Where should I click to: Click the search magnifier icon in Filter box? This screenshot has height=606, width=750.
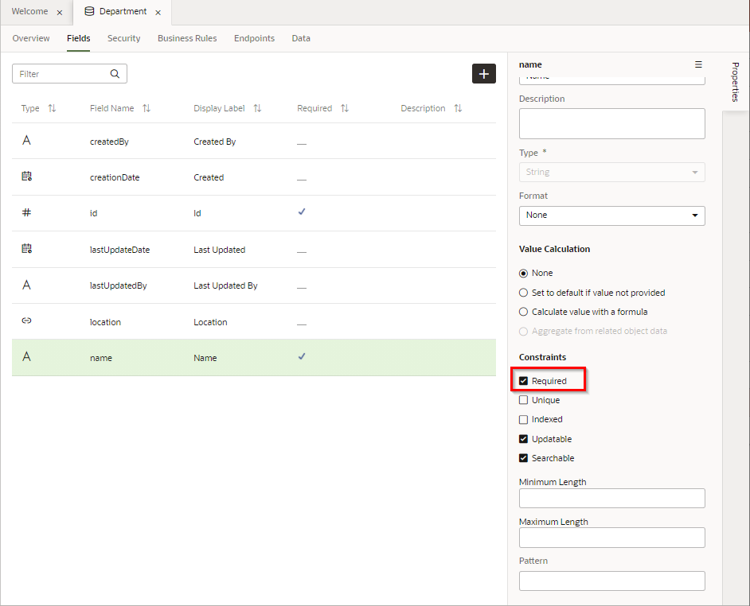115,74
